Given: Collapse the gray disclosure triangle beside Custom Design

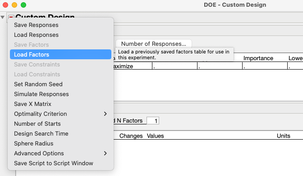Looking at the screenshot, I should pyautogui.click(x=3, y=18).
